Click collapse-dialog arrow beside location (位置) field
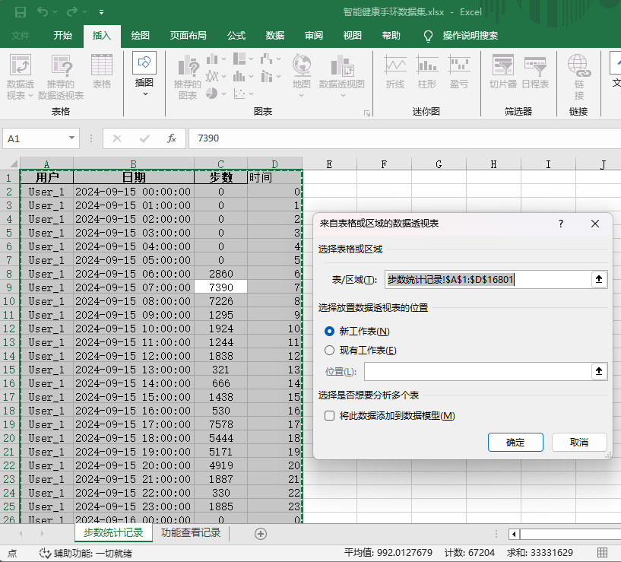This screenshot has width=621, height=562. click(599, 371)
